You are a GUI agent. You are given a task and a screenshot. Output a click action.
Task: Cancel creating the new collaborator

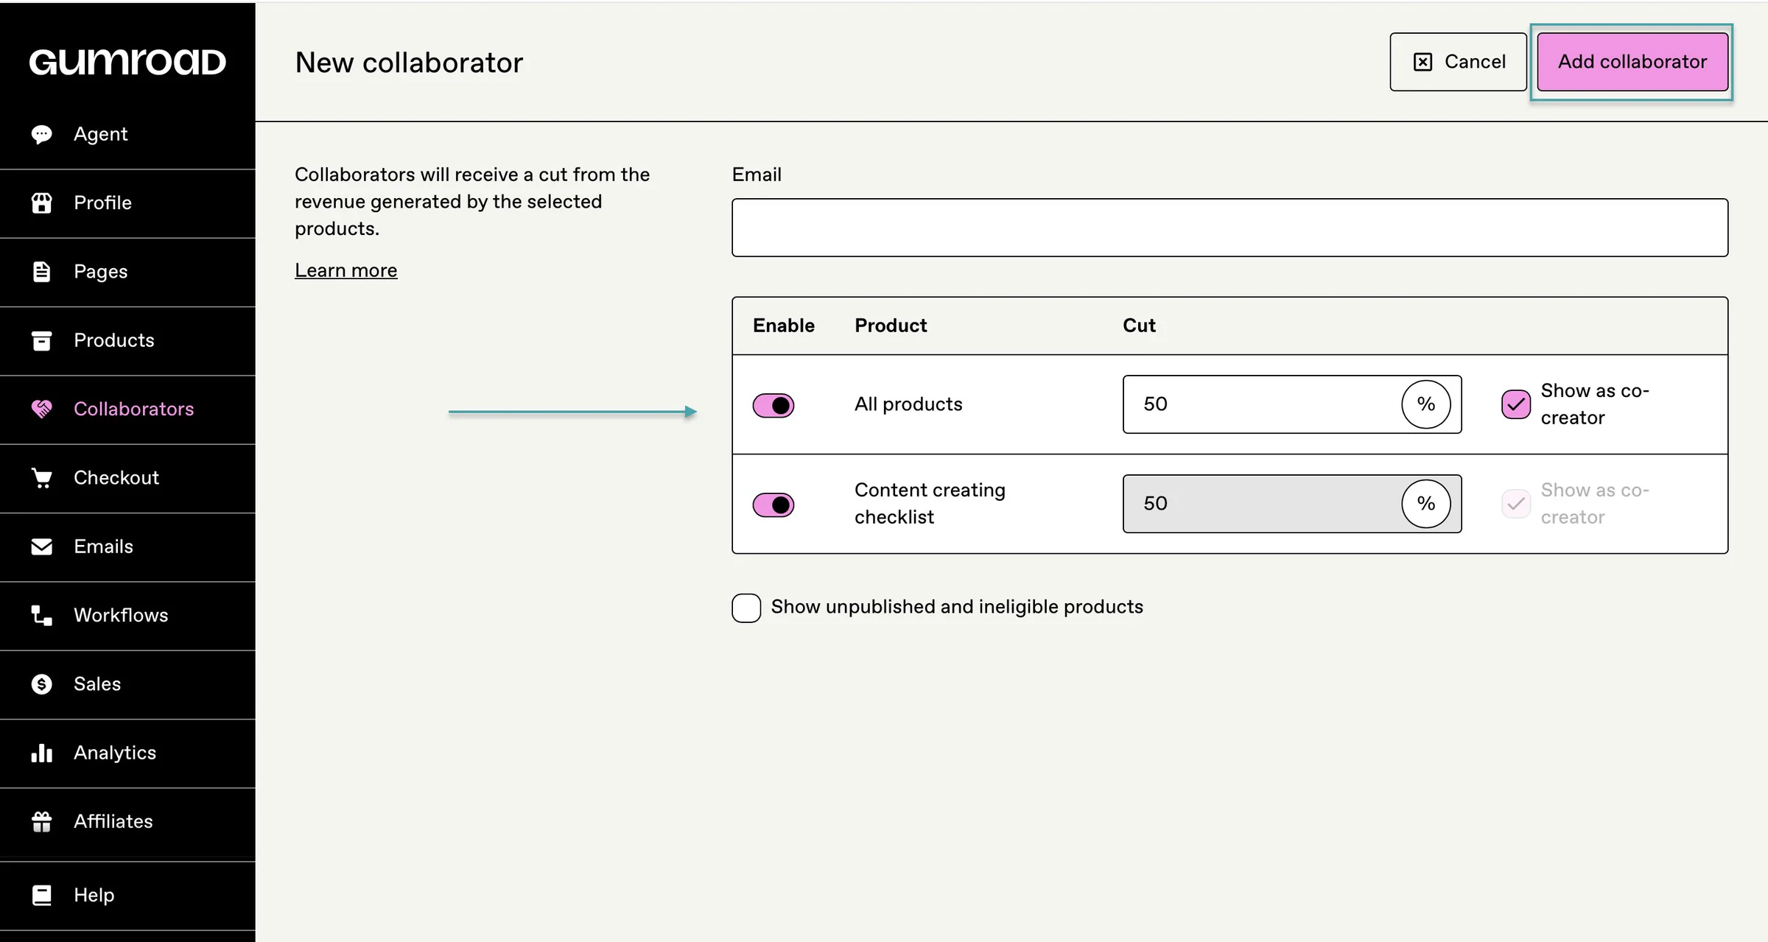1459,62
